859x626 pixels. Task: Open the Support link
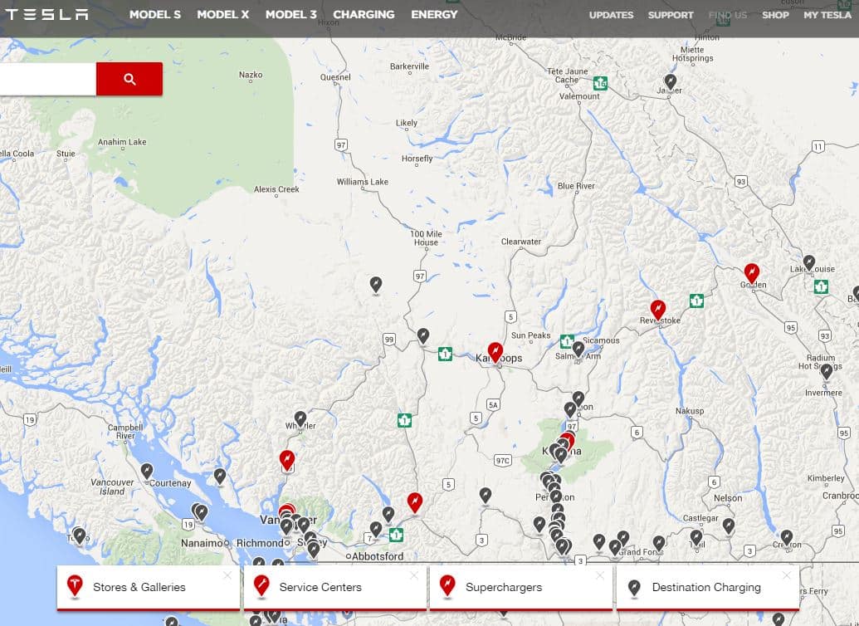coord(671,15)
